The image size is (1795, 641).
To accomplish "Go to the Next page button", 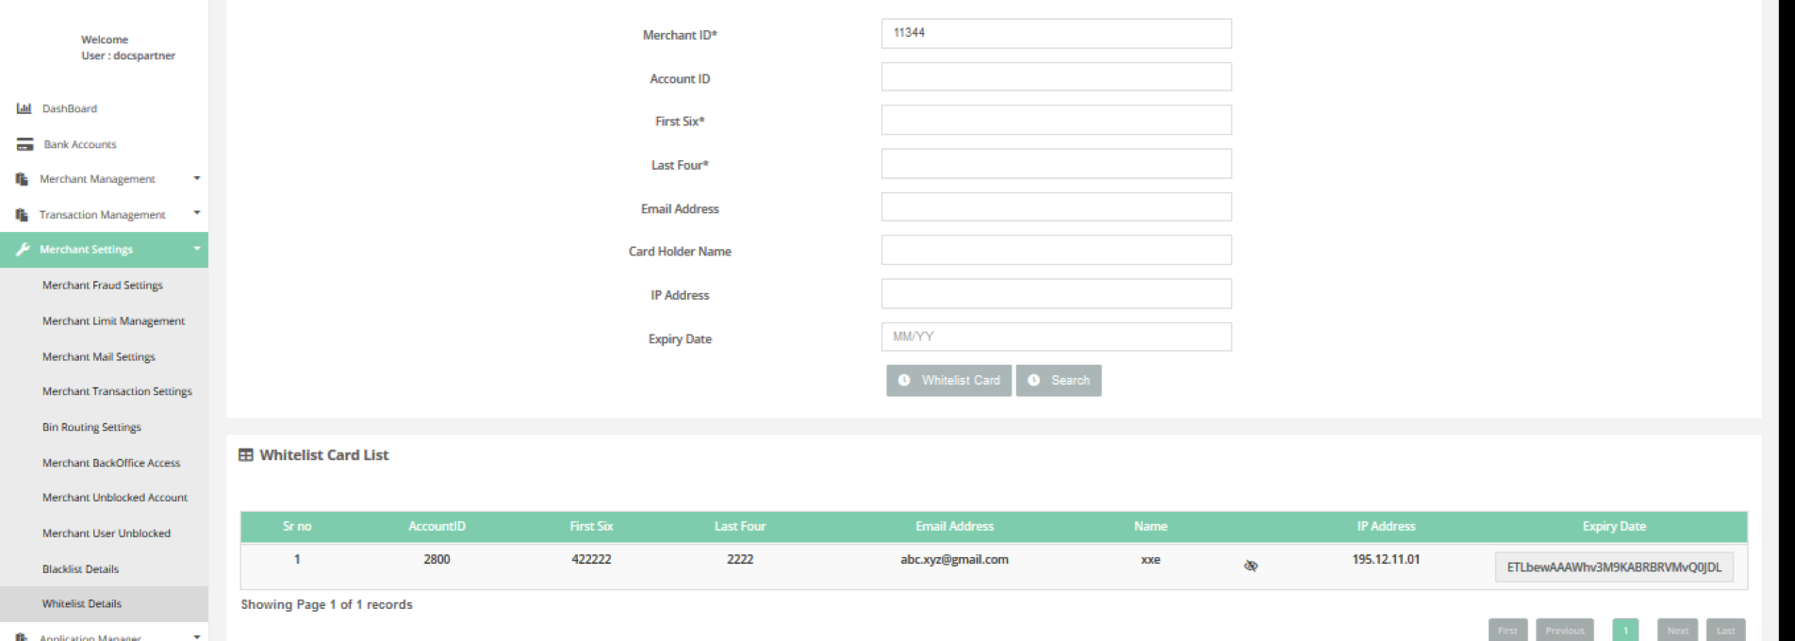I will pyautogui.click(x=1677, y=631).
